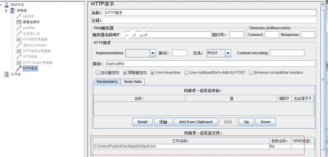Click the 添加 button
Viewport: 328px width, 157px height.
tap(163, 122)
